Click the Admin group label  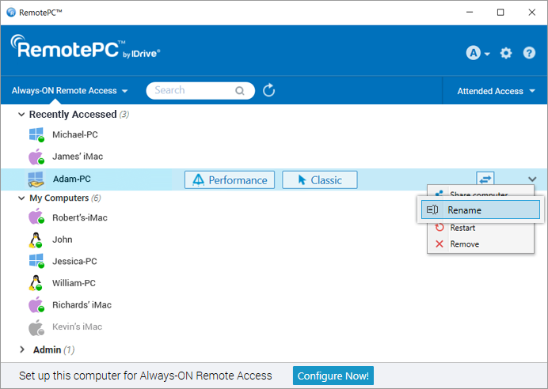tap(48, 349)
